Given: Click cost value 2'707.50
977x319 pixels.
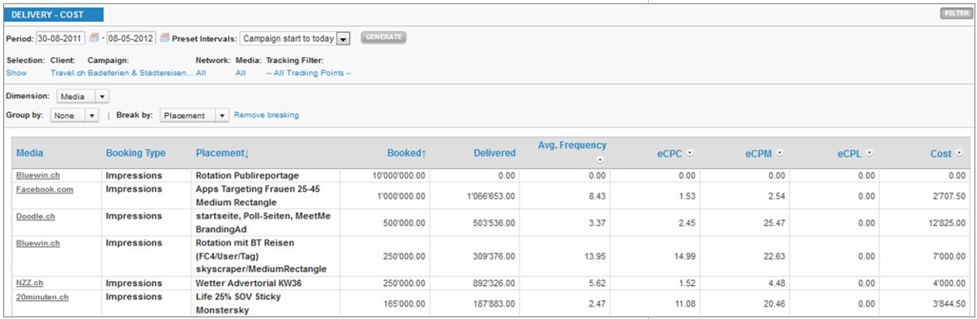Looking at the screenshot, I should click(949, 197).
